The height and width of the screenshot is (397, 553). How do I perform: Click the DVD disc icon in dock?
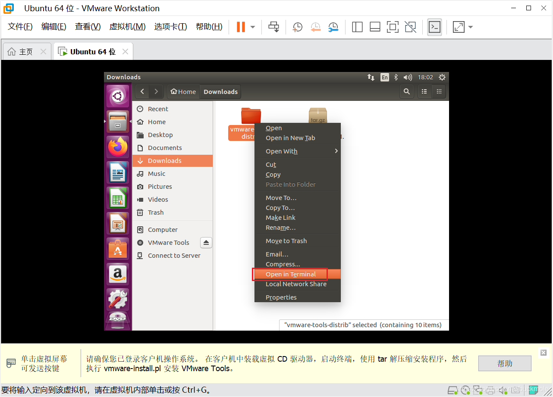pyautogui.click(x=118, y=321)
